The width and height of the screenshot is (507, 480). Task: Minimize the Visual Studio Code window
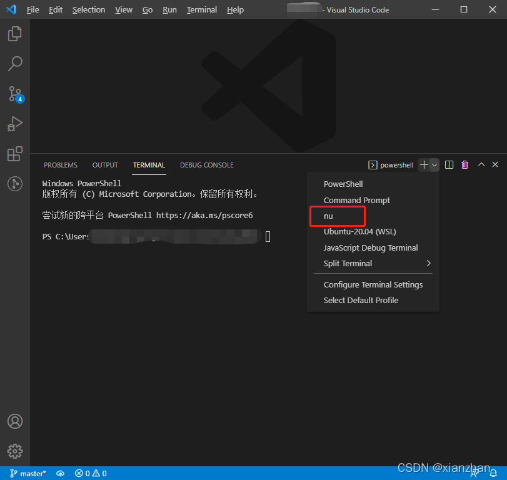coord(435,9)
